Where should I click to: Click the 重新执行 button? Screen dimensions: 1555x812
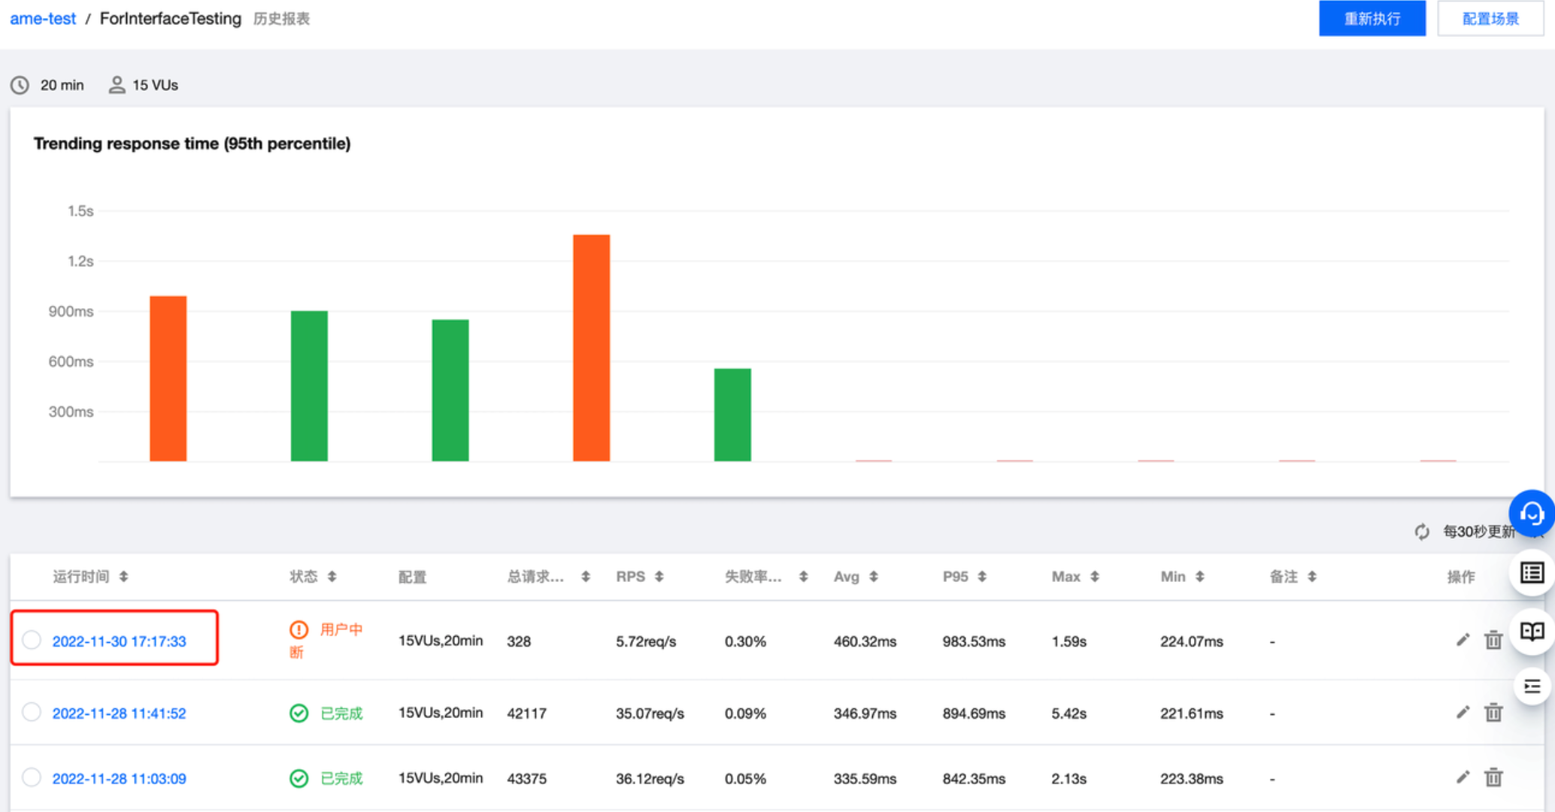[x=1372, y=19]
